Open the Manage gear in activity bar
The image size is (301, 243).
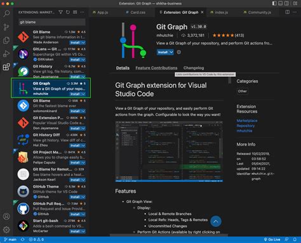click(x=6, y=230)
